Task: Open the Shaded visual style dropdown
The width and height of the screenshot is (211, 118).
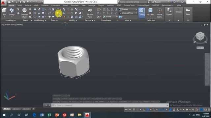Action: point(128,10)
